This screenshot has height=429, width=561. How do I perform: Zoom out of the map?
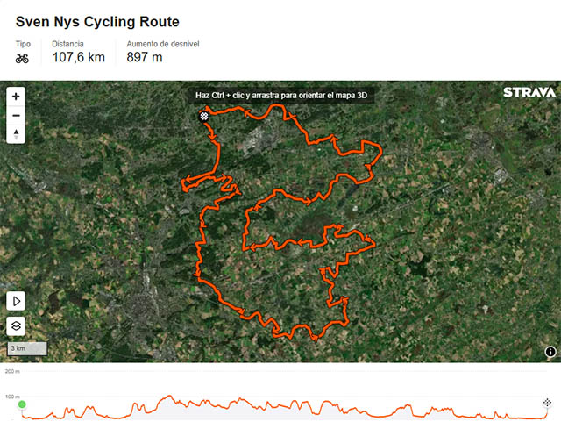click(17, 115)
